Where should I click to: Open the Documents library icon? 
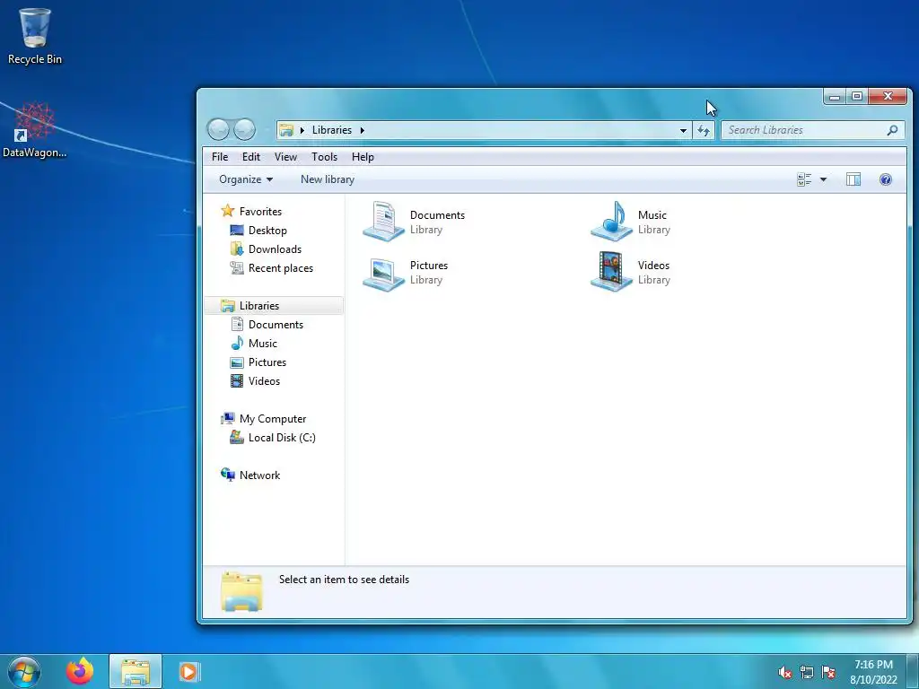coord(383,222)
